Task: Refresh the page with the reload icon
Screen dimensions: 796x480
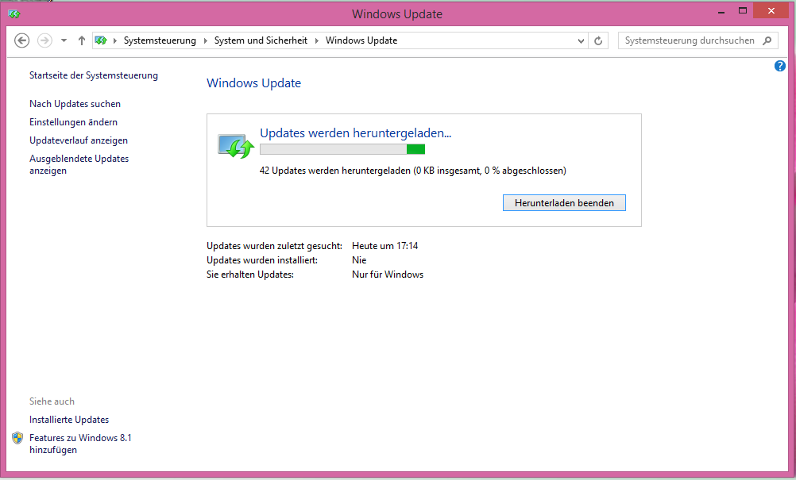Action: (598, 40)
